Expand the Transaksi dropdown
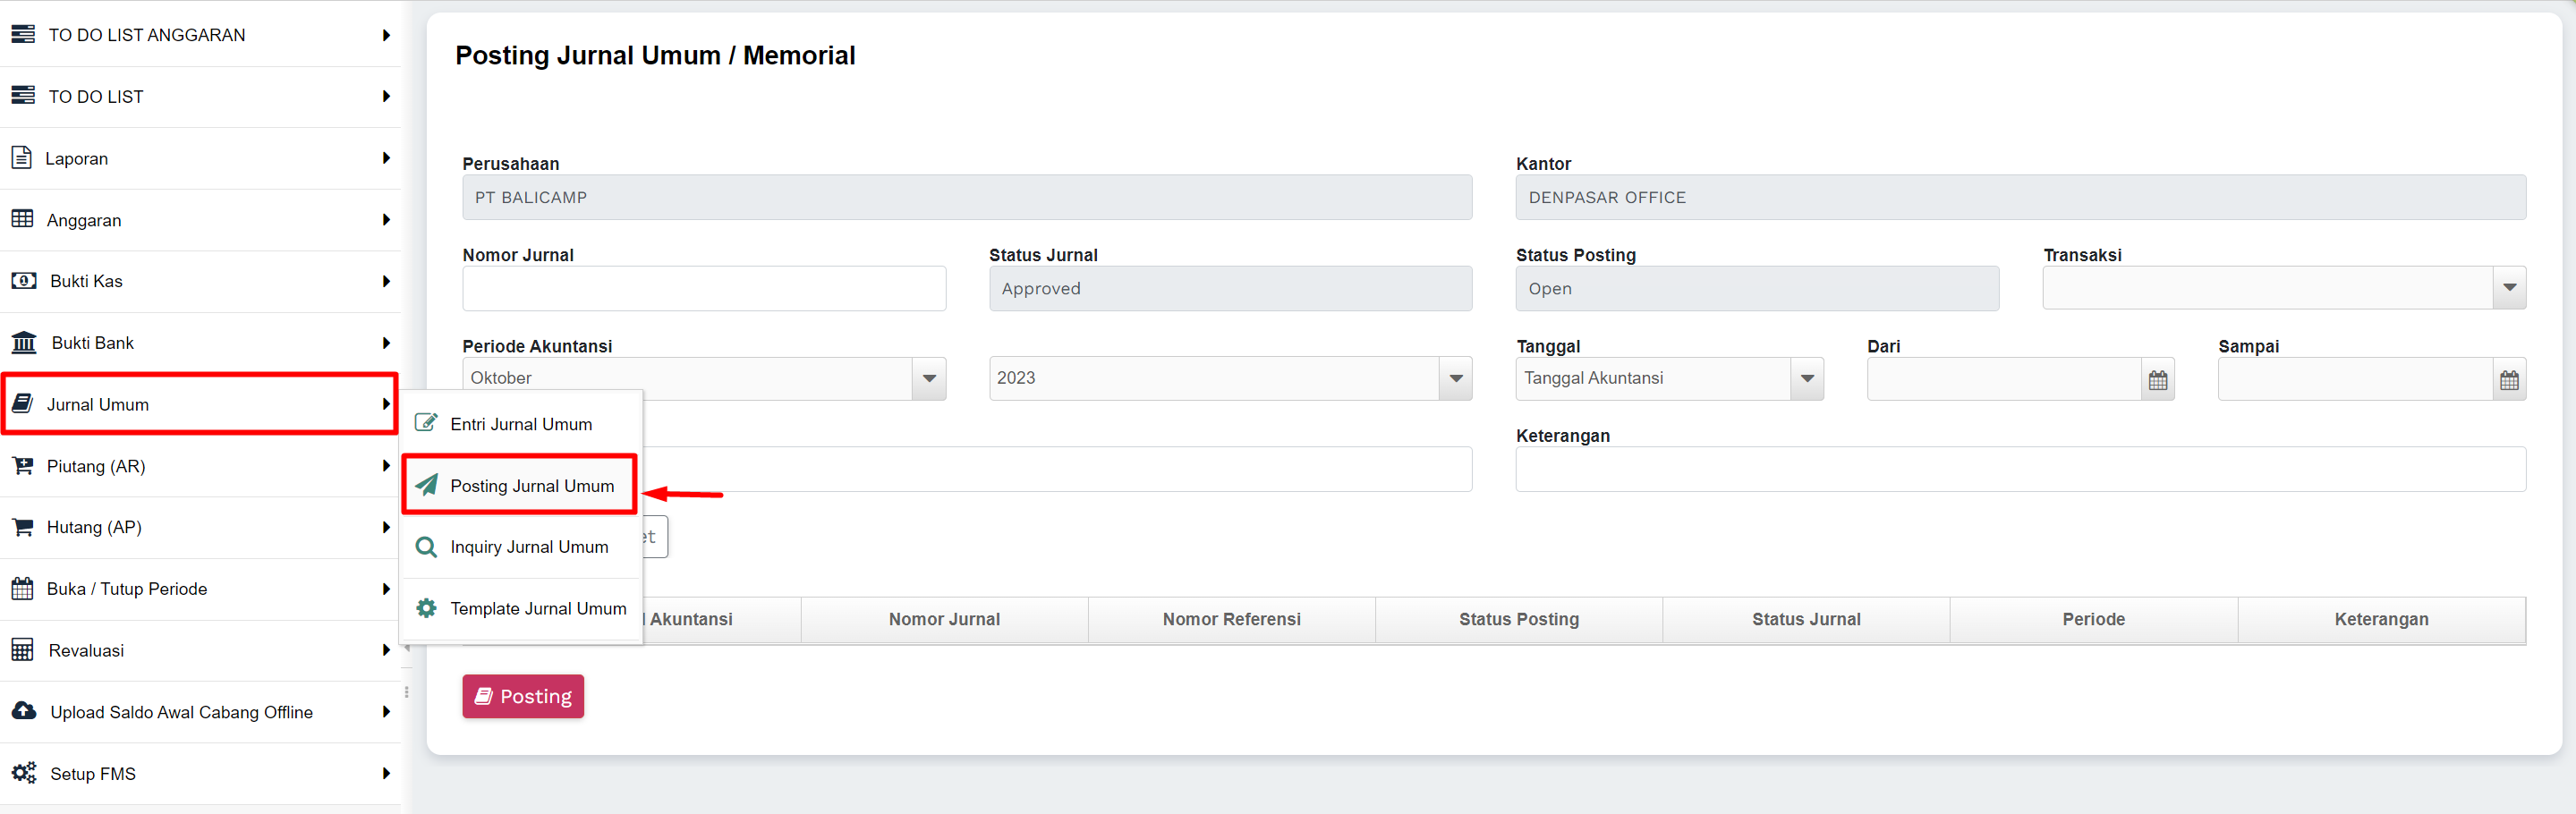 pyautogui.click(x=2508, y=288)
